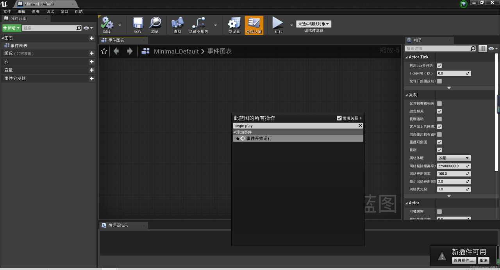Toggle 隐藏不相关 hide unrelated icon
The width and height of the screenshot is (500, 270).
point(198,23)
